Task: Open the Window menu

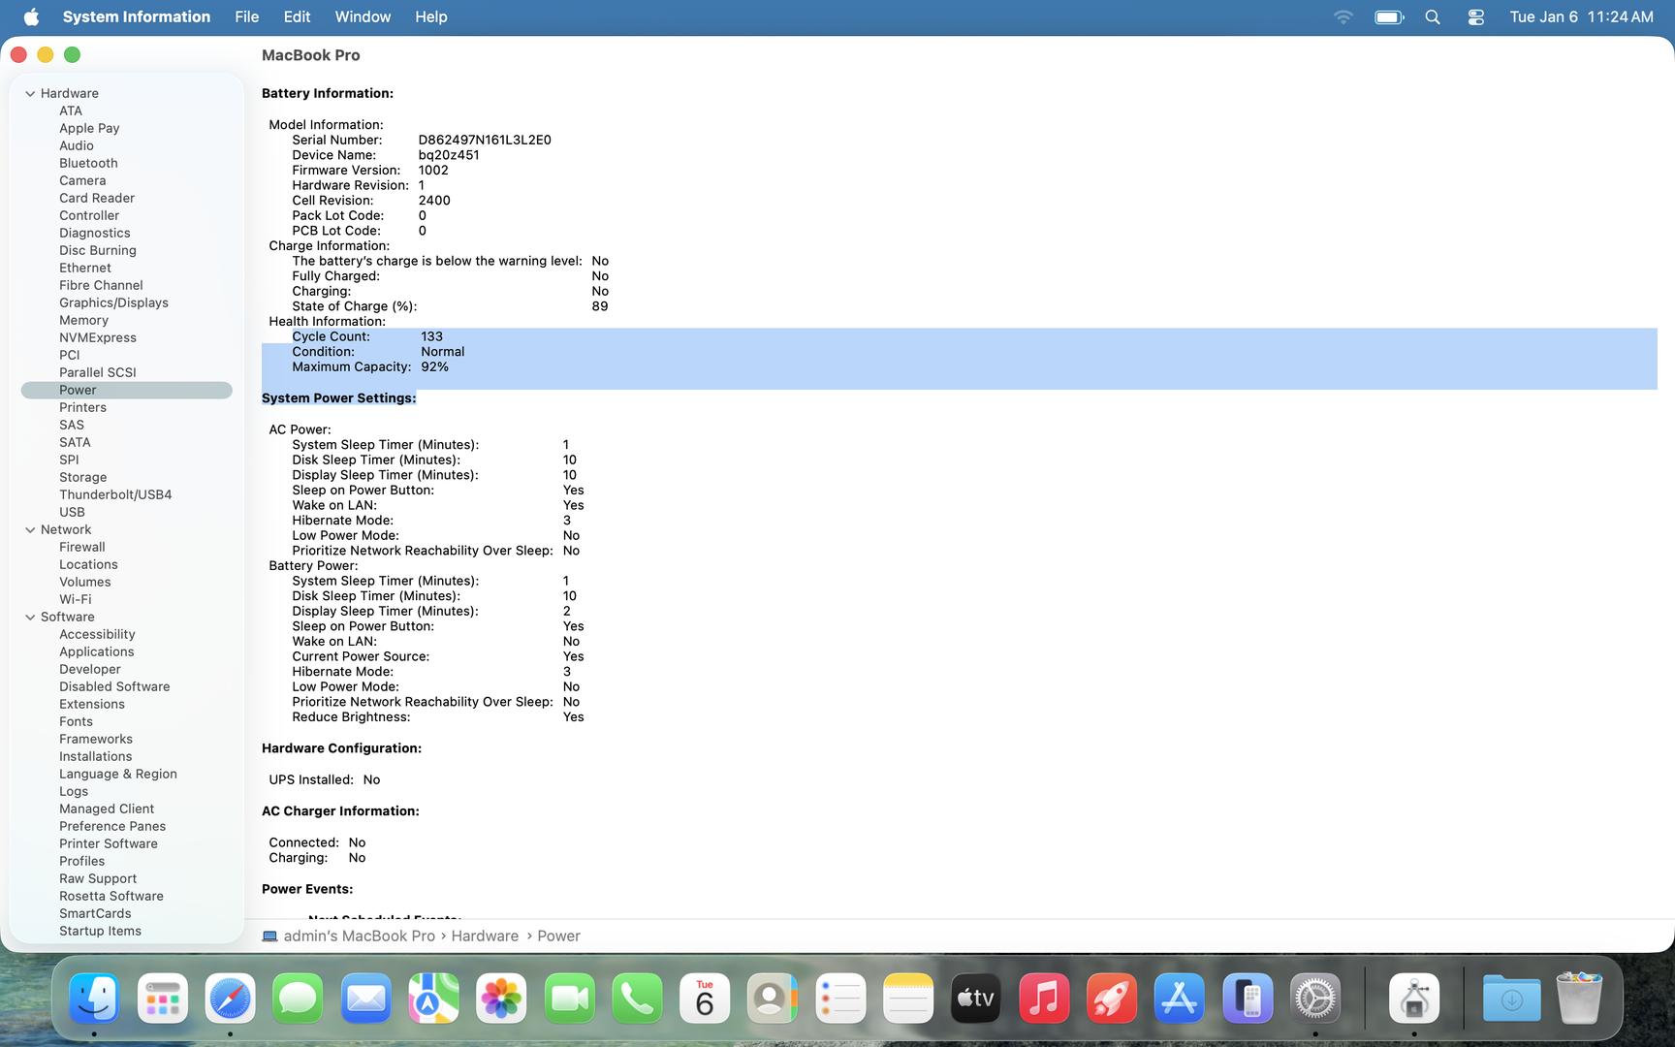Action: pyautogui.click(x=363, y=16)
